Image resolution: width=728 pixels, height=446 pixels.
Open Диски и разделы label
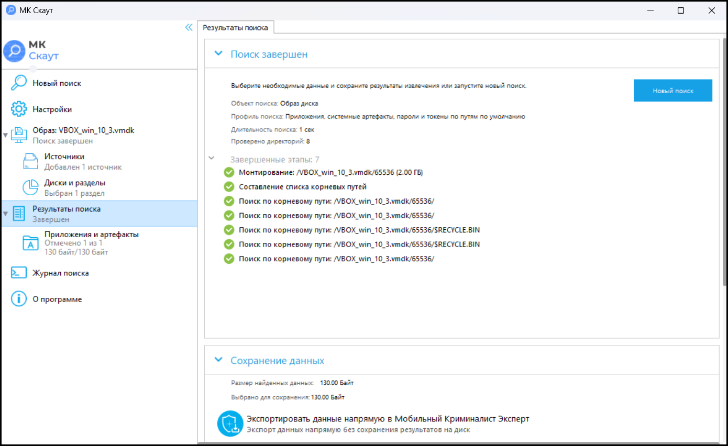pyautogui.click(x=75, y=183)
